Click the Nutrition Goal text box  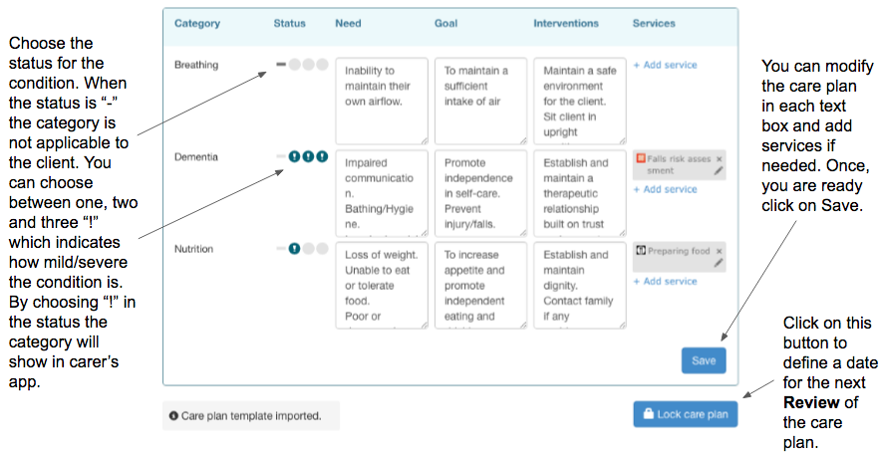479,284
